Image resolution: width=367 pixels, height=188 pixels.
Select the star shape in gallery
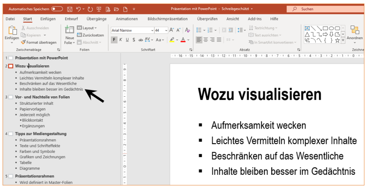click(x=337, y=41)
